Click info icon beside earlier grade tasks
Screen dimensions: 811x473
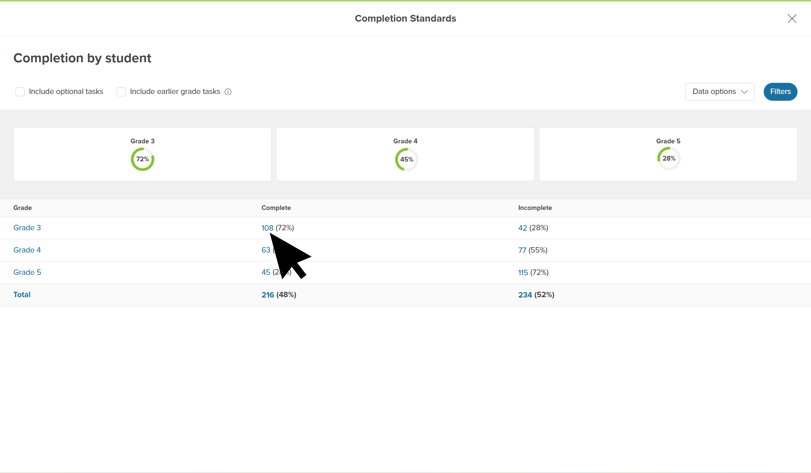coord(228,92)
